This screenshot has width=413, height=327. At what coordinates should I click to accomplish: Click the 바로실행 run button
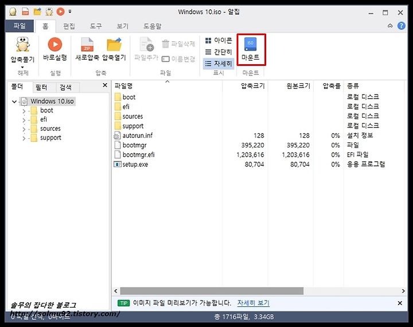[x=55, y=49]
